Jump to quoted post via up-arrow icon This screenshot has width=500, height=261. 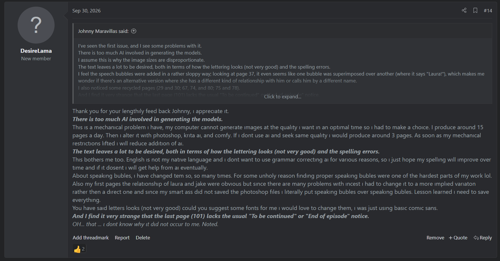134,31
